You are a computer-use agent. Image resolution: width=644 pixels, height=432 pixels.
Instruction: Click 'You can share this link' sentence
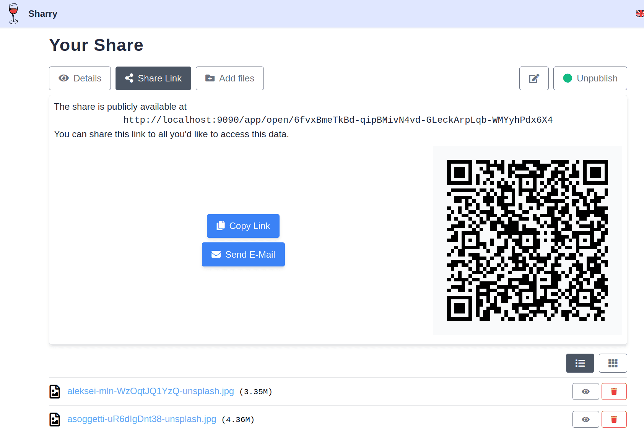pyautogui.click(x=171, y=134)
